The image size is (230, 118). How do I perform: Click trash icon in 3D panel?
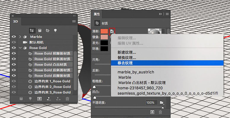click(x=67, y=99)
